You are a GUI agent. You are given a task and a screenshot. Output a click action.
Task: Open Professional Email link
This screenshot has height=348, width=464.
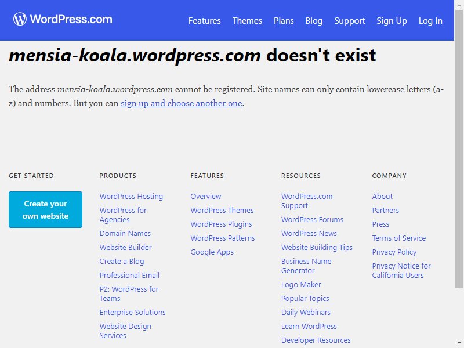point(129,275)
